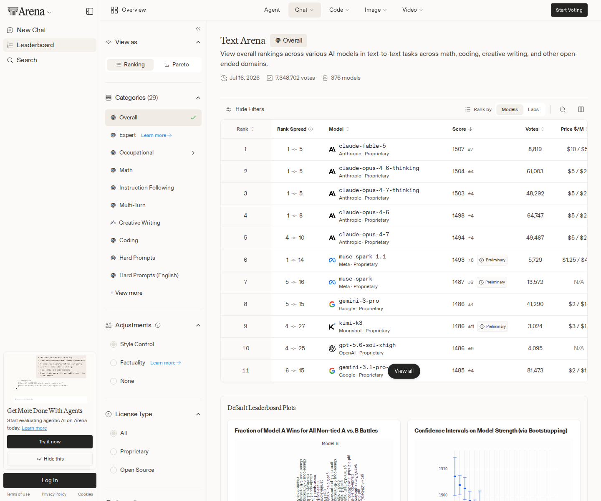Click OpenAI logo for gpt-5.6-sol-xhigh
601x501 pixels.
click(x=332, y=349)
